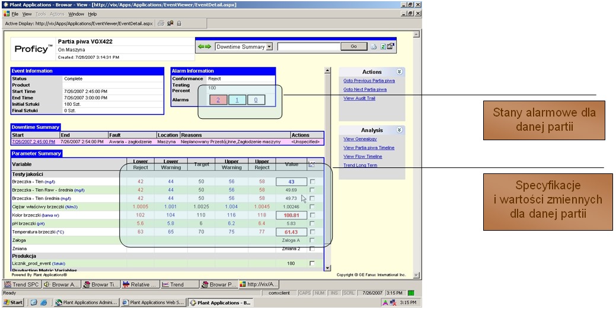Switch to the Browar P... tab
This screenshot has width=616, height=310.
click(x=219, y=285)
